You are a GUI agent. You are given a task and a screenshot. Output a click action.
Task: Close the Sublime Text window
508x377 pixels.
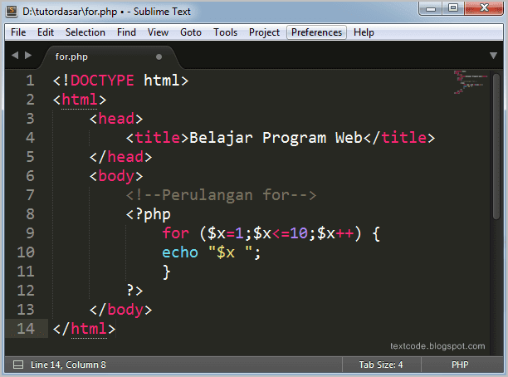pos(484,7)
